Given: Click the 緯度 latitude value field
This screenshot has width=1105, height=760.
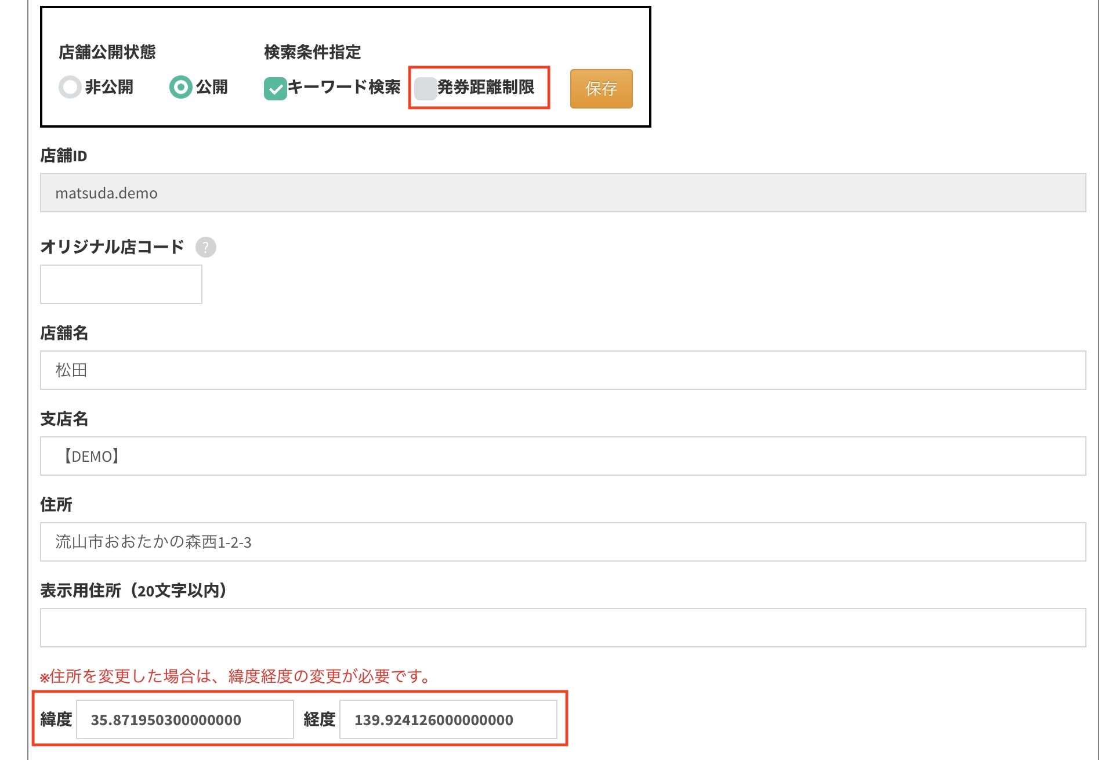Looking at the screenshot, I should click(184, 719).
